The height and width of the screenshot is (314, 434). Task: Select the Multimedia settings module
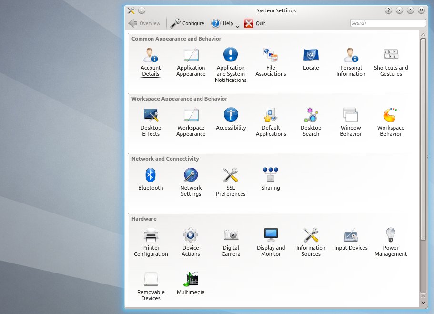click(x=191, y=280)
